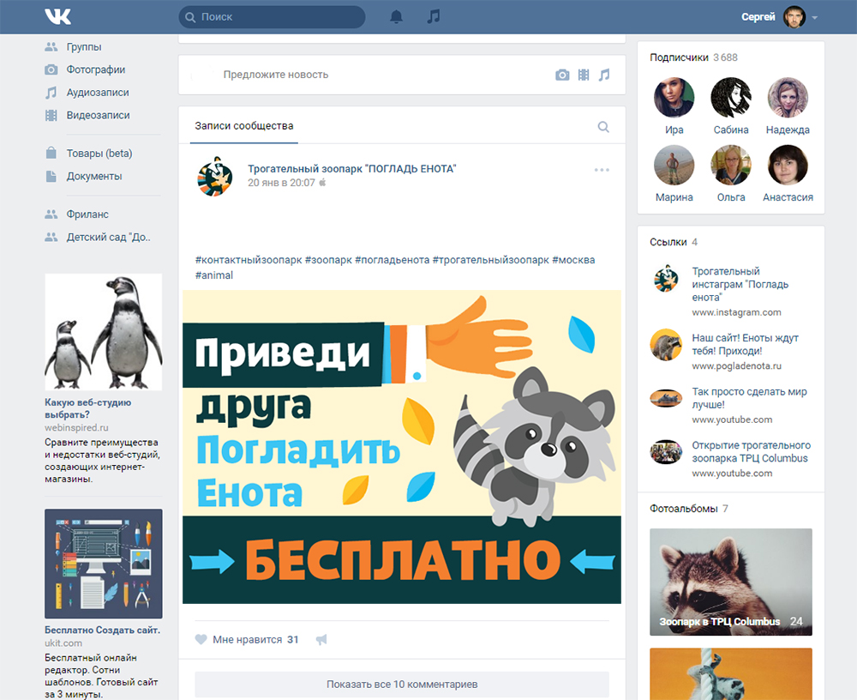Open Аудиозаписи in left sidebar

click(x=98, y=93)
